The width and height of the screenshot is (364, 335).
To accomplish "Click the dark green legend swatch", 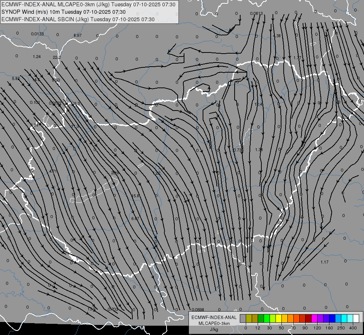I will point(261,318).
